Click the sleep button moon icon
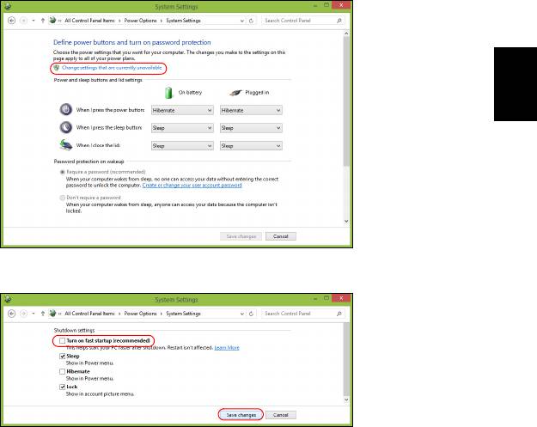Viewport: 537px width, 427px height. tap(66, 127)
